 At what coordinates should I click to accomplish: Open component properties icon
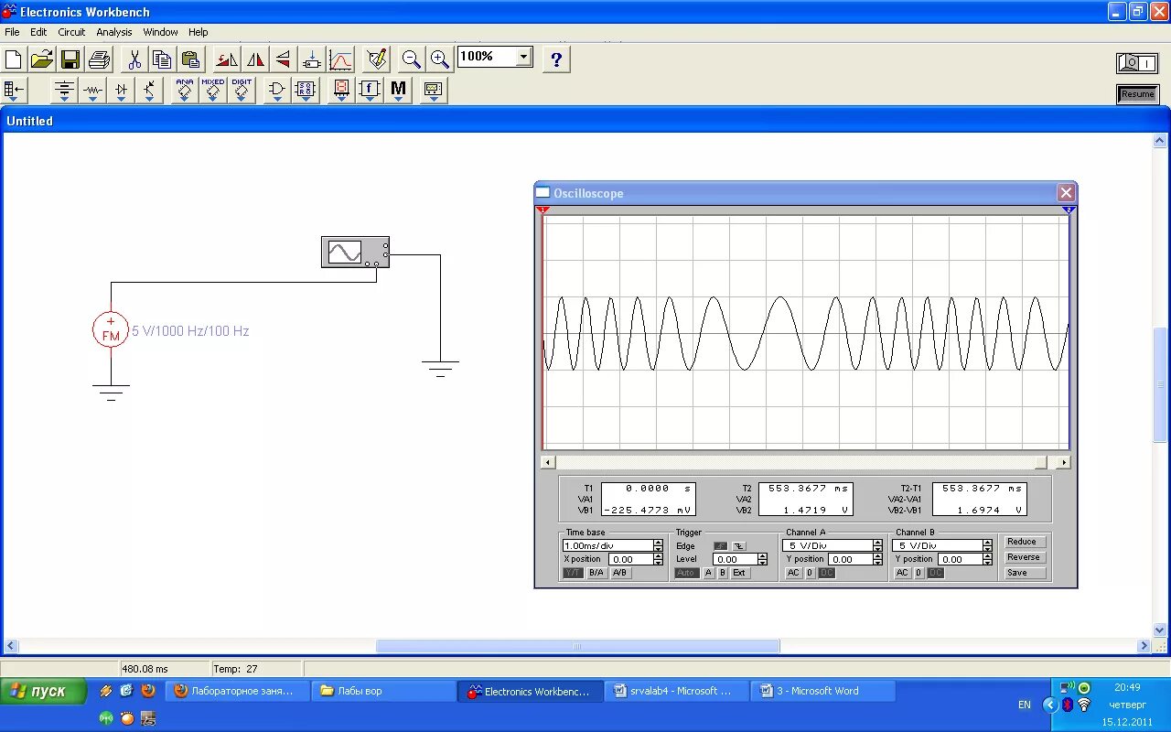[x=376, y=59]
